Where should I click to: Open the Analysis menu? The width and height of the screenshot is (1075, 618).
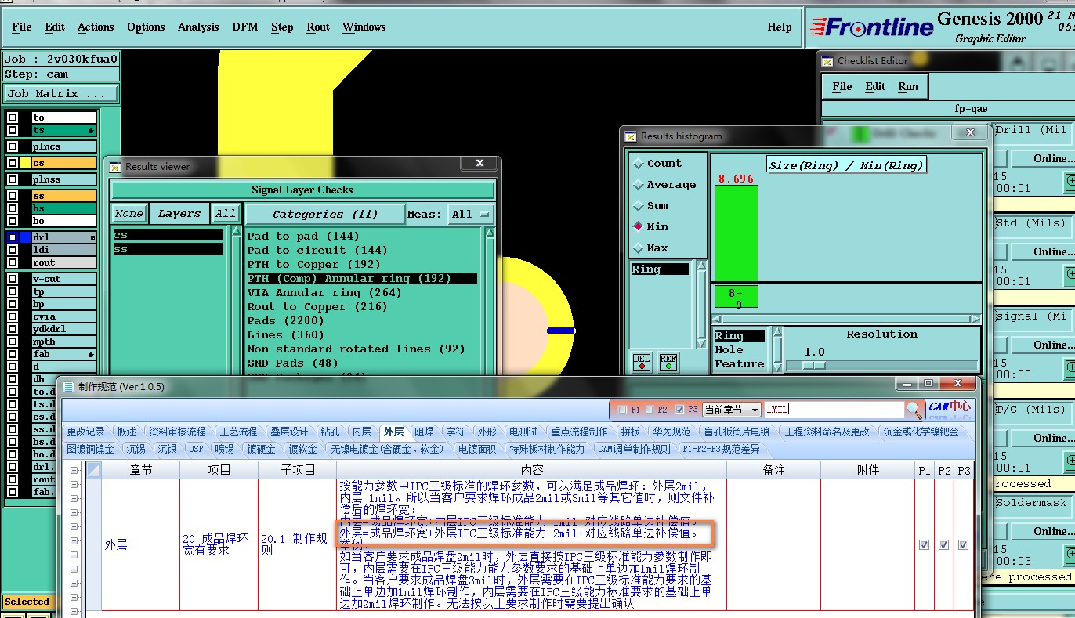coord(198,27)
